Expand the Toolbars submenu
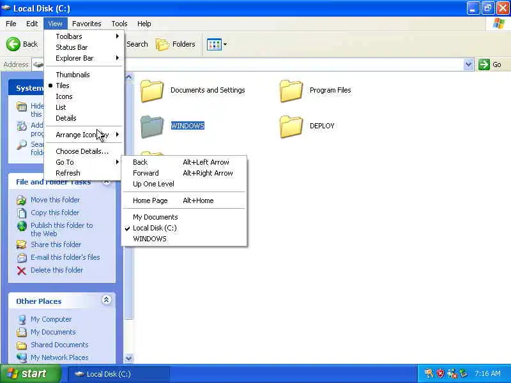 pos(84,36)
